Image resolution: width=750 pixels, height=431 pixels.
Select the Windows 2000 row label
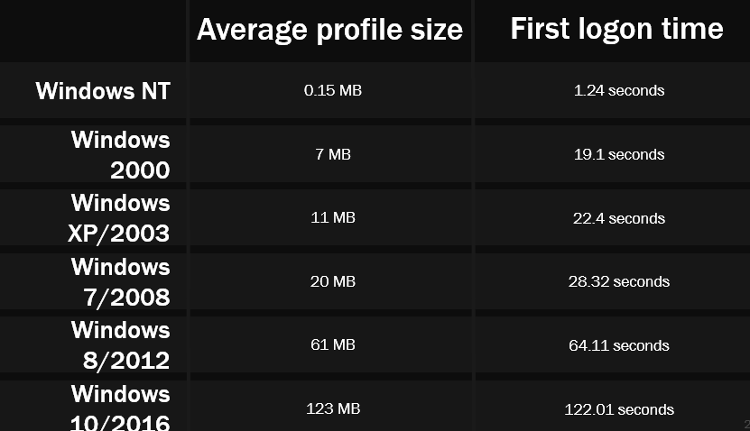pos(121,155)
